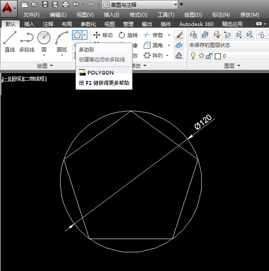
Task: Click the Make Object's Layer Current icon
Action: click(205, 35)
